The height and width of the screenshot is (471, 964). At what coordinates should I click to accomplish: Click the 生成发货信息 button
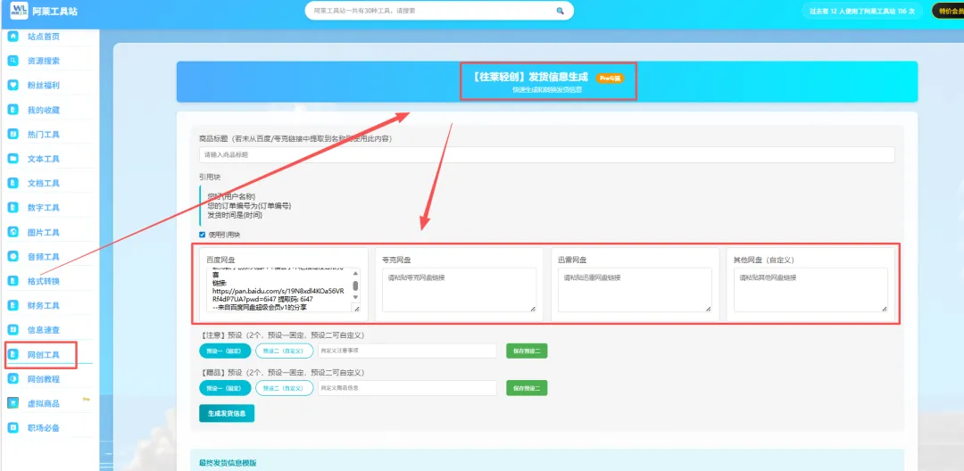(x=226, y=413)
